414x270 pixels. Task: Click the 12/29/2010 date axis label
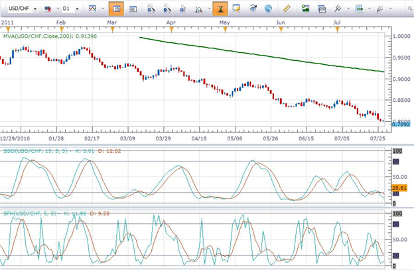tap(15, 138)
